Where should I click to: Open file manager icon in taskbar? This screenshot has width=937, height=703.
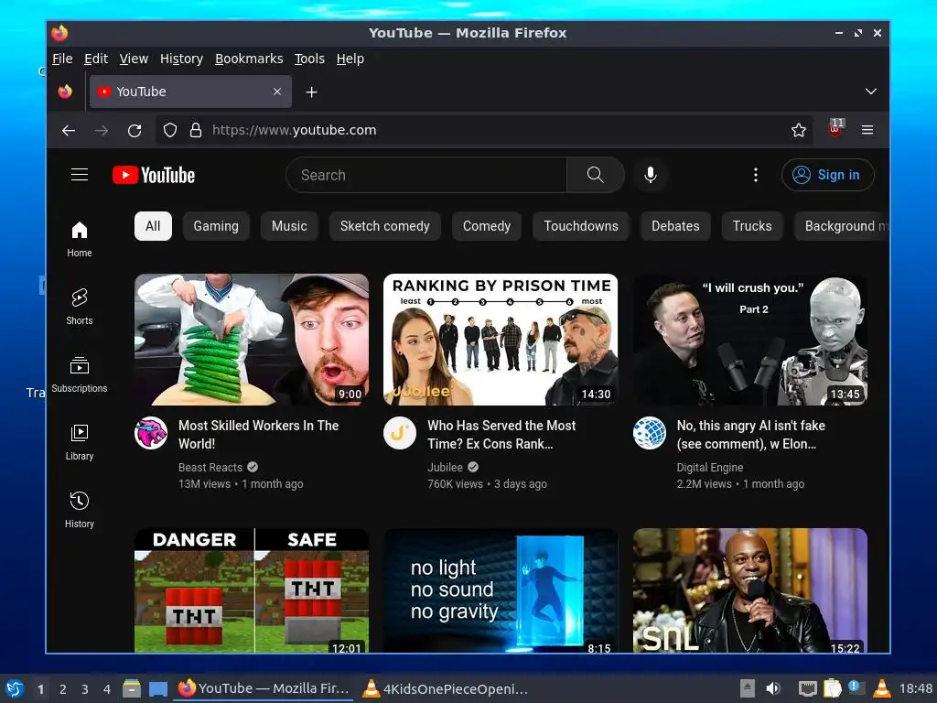[132, 688]
